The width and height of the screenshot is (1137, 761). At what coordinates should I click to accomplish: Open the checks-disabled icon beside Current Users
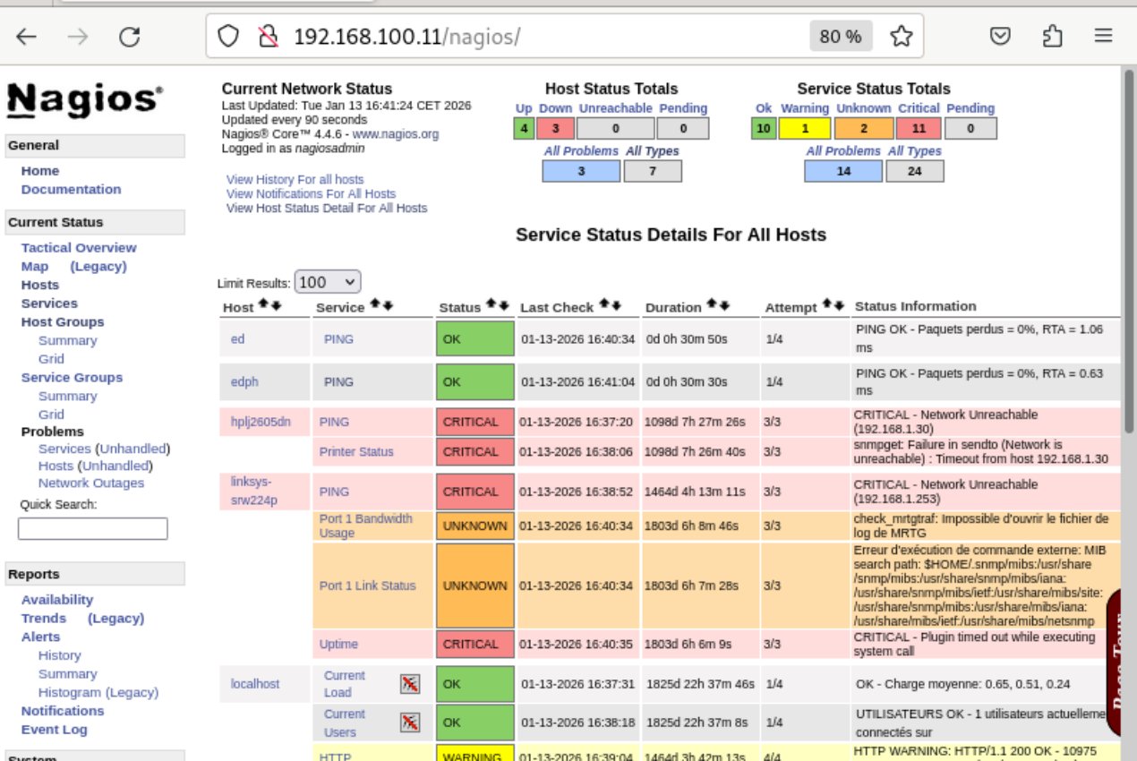[x=410, y=722]
